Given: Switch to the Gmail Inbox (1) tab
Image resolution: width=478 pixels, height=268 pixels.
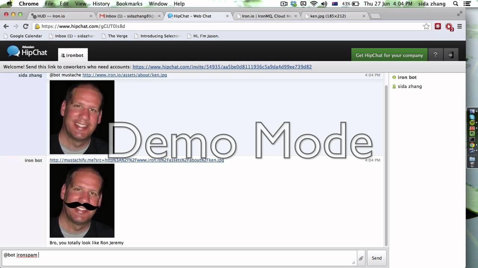Looking at the screenshot, I should coord(130,16).
